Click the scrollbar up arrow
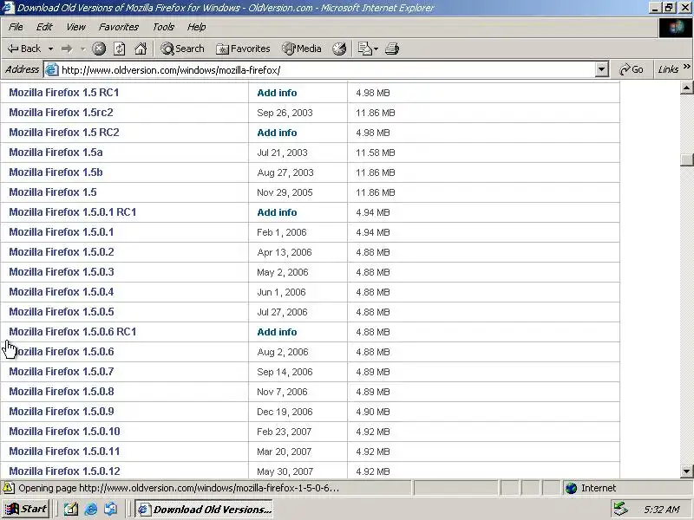Viewport: 694px width, 520px height. (x=686, y=88)
